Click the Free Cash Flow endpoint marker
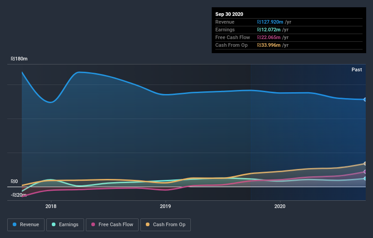The height and width of the screenshot is (238, 373). 365,172
